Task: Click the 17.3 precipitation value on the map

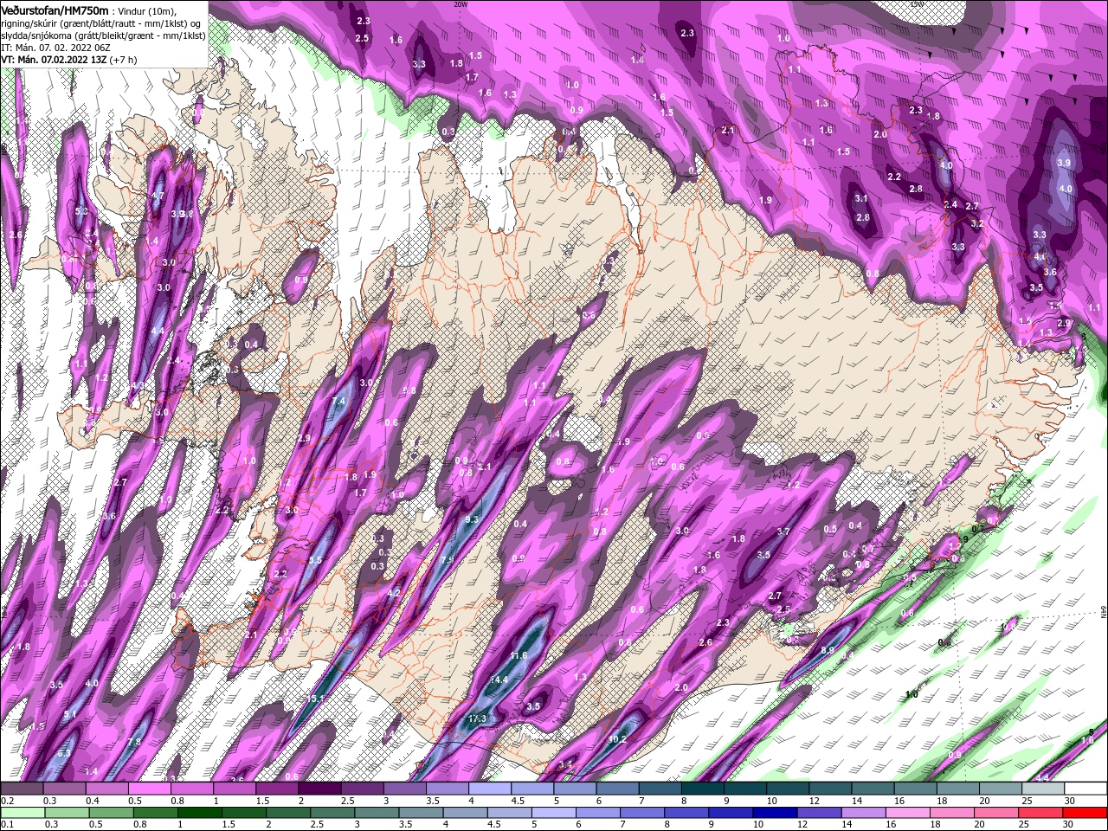Action: pyautogui.click(x=477, y=718)
